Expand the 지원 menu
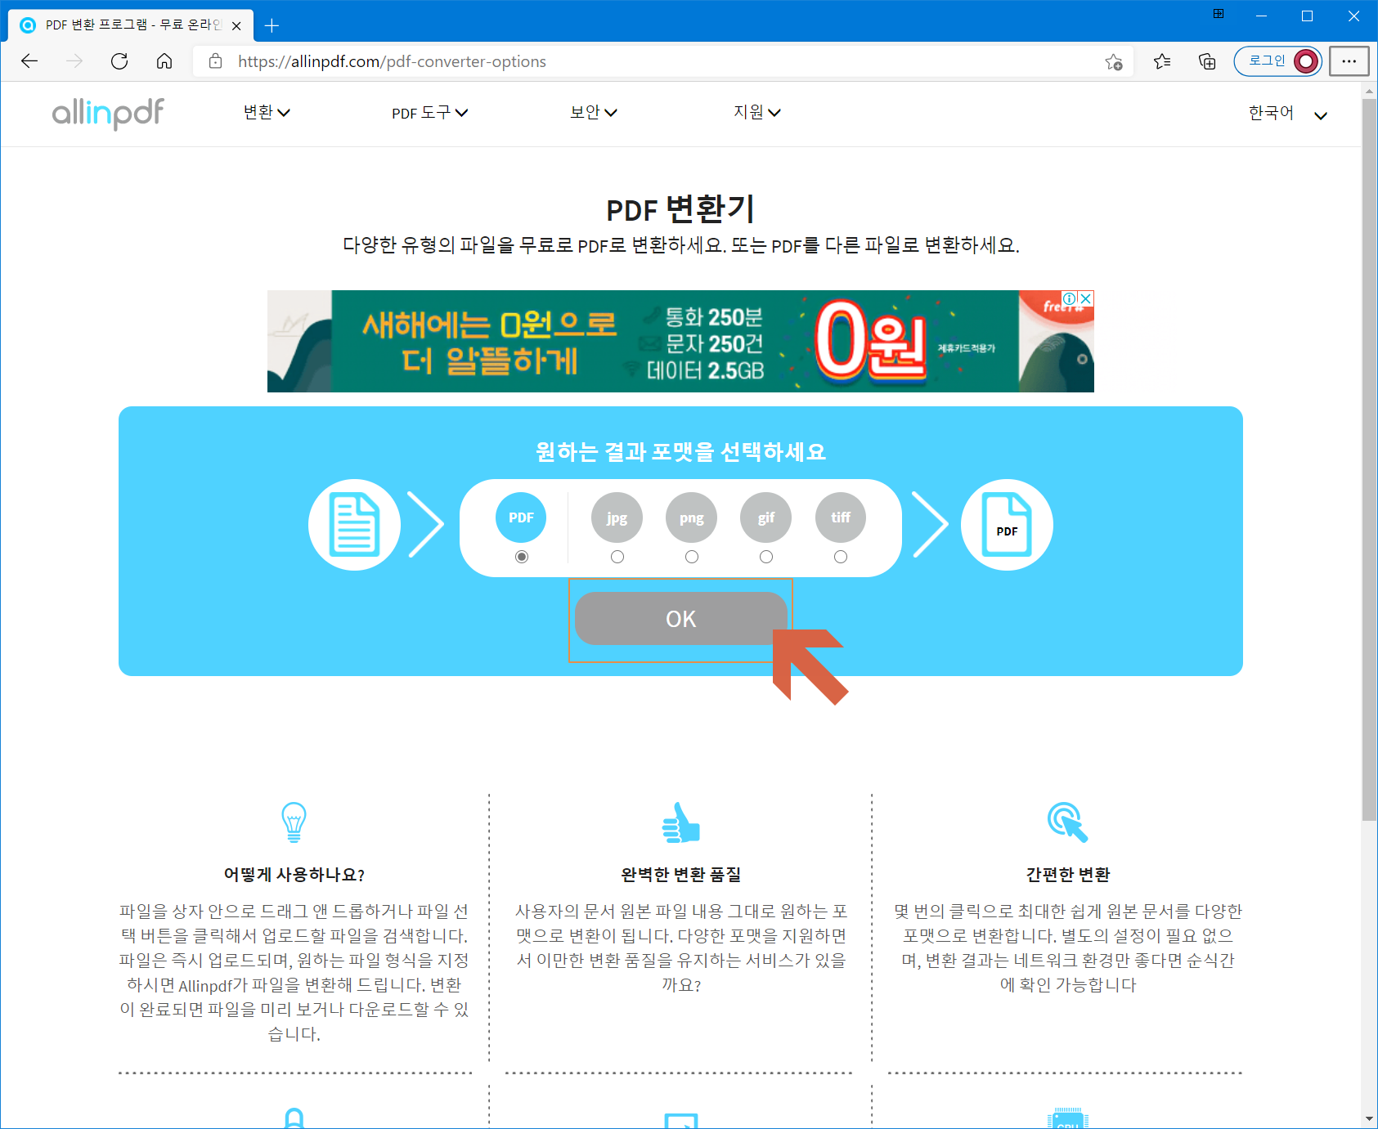The width and height of the screenshot is (1378, 1129). pyautogui.click(x=757, y=113)
